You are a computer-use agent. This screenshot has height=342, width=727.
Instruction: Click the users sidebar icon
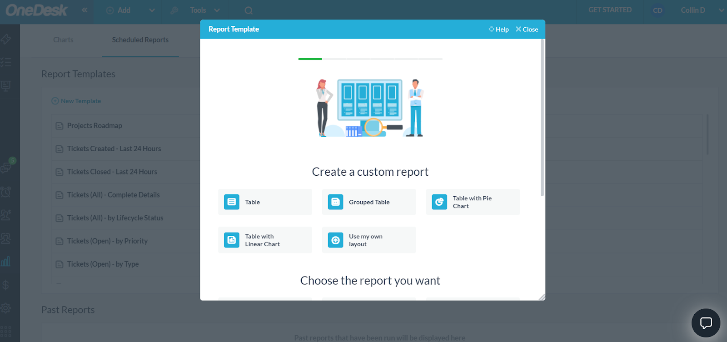[6, 238]
